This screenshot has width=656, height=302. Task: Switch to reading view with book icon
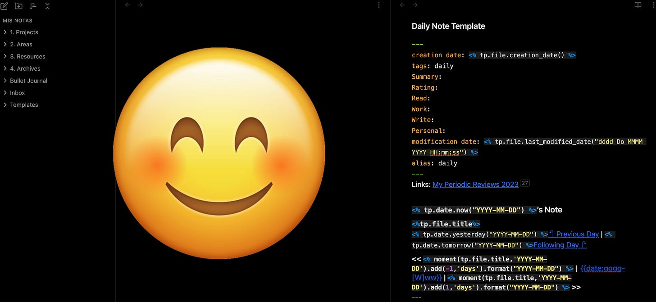(638, 5)
